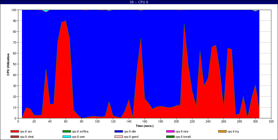Screen dimensions: 278x140
Task: Click the chart title '08 - CPU 6'
Action: coord(139,2)
